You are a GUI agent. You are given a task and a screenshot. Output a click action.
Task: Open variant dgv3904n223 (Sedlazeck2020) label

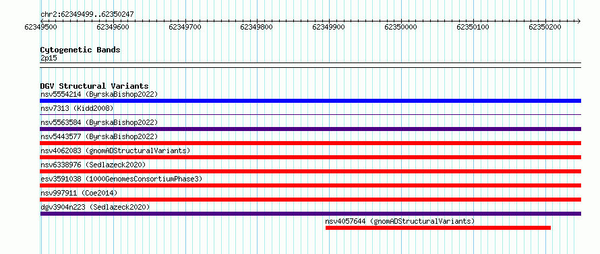pyautogui.click(x=95, y=207)
